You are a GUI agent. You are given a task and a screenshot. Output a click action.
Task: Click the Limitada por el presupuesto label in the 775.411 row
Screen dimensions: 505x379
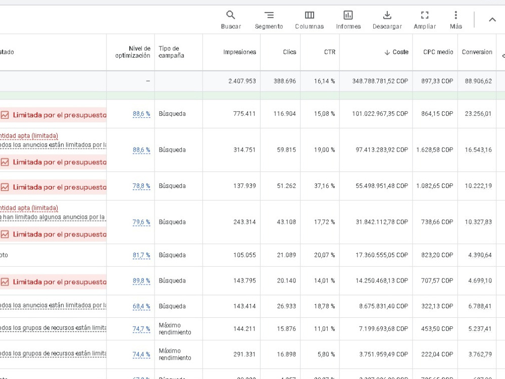coord(60,115)
